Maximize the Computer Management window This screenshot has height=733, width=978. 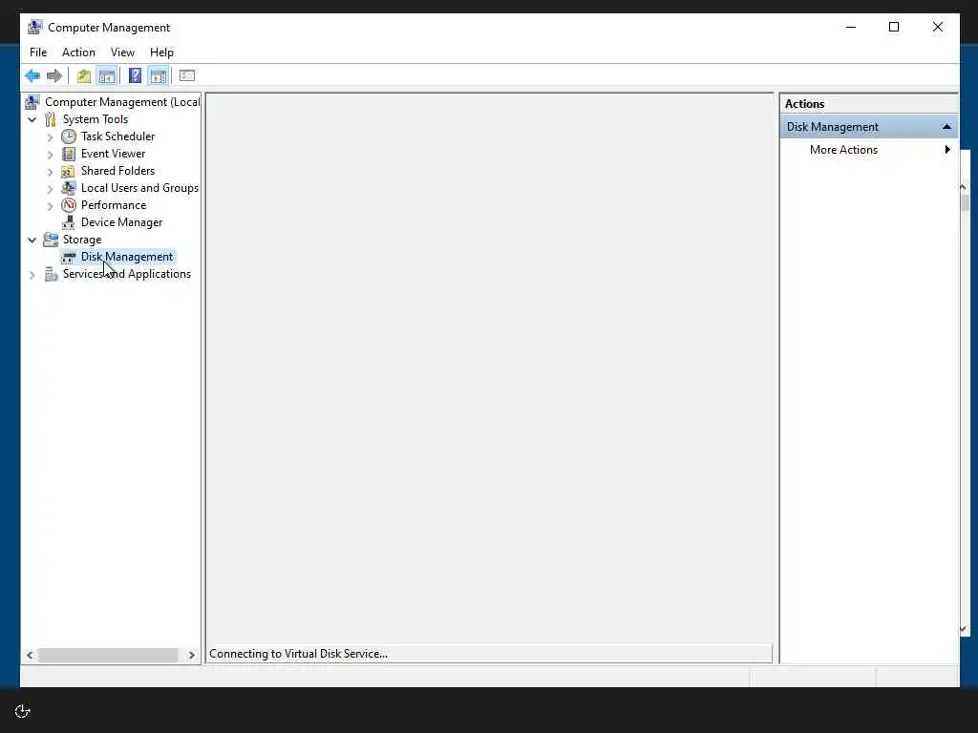coord(894,27)
